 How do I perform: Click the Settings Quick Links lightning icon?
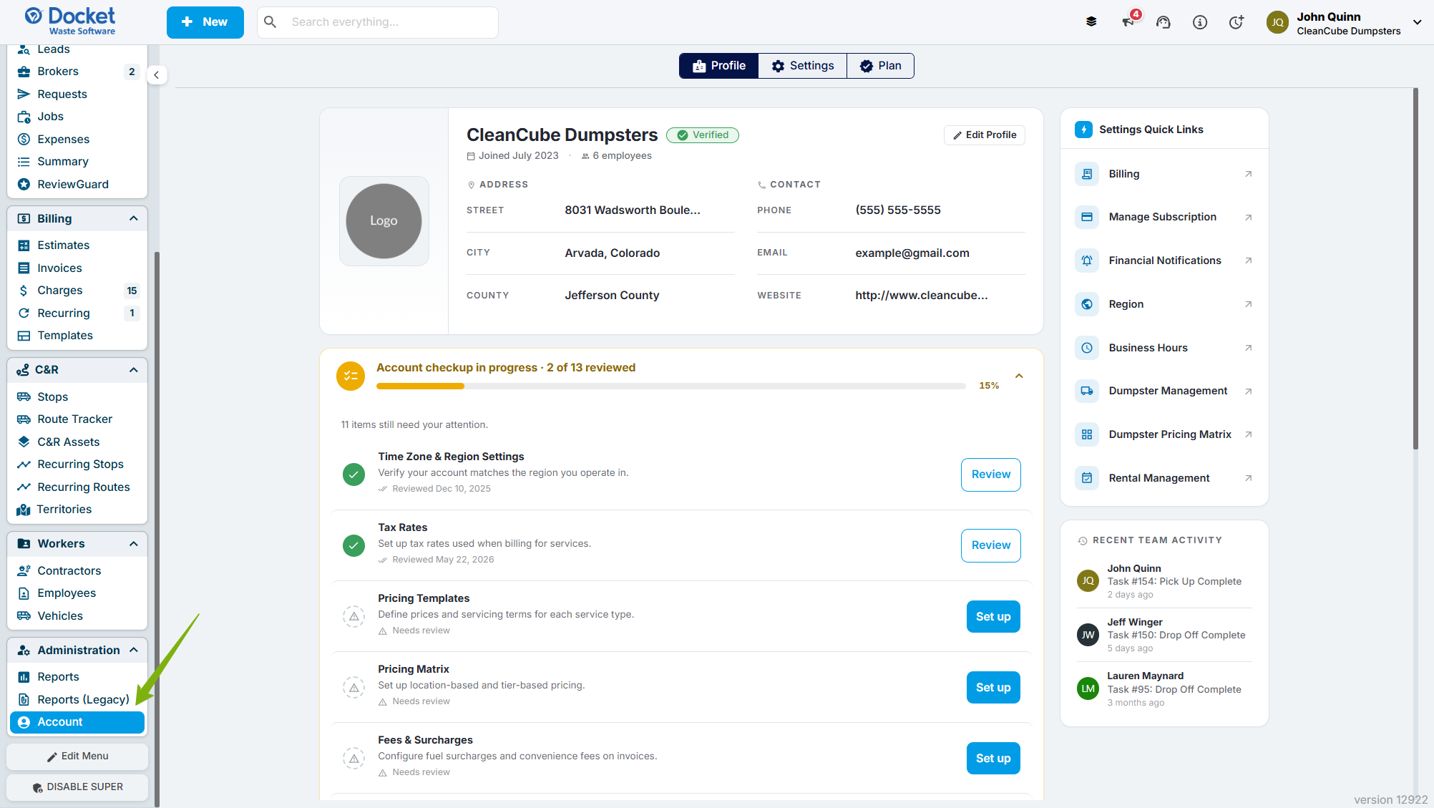[x=1083, y=130]
